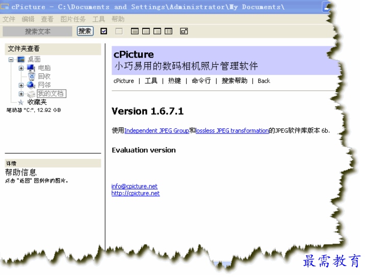Toggle the empty checkbox in the toolbar
The height and width of the screenshot is (277, 365).
point(119,31)
